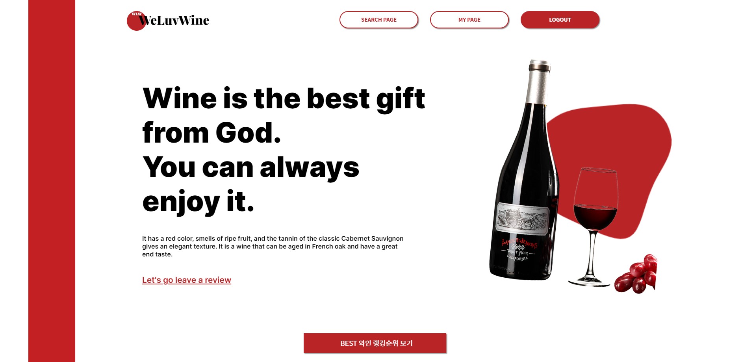
Task: Click the "You can always" headline line
Action: [251, 167]
